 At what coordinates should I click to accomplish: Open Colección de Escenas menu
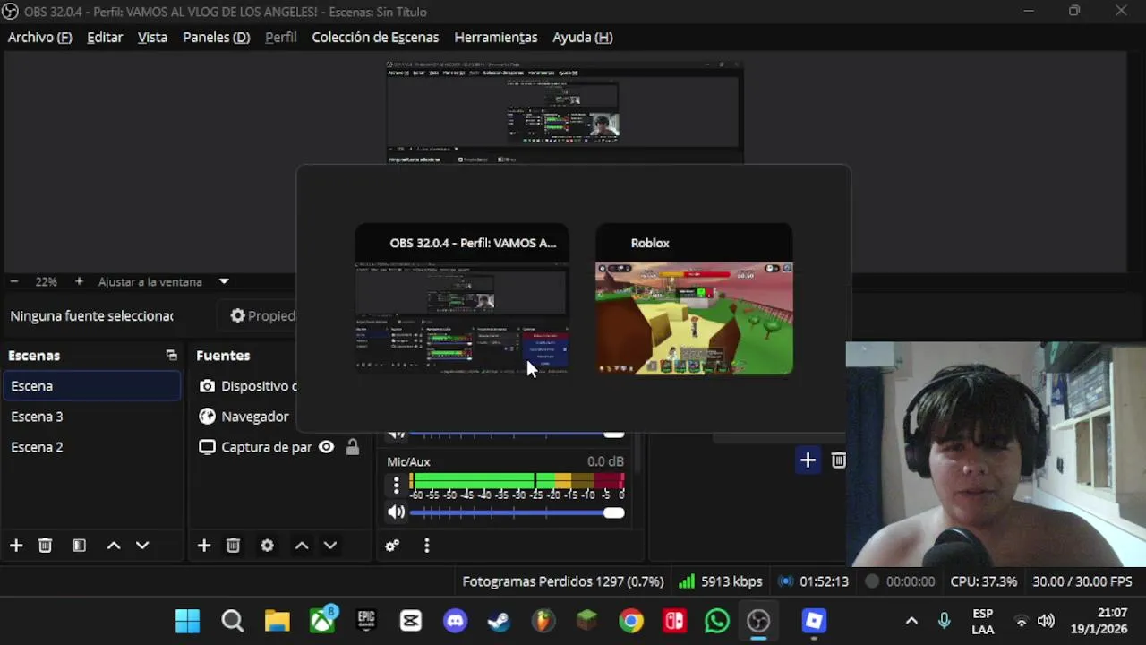(375, 37)
